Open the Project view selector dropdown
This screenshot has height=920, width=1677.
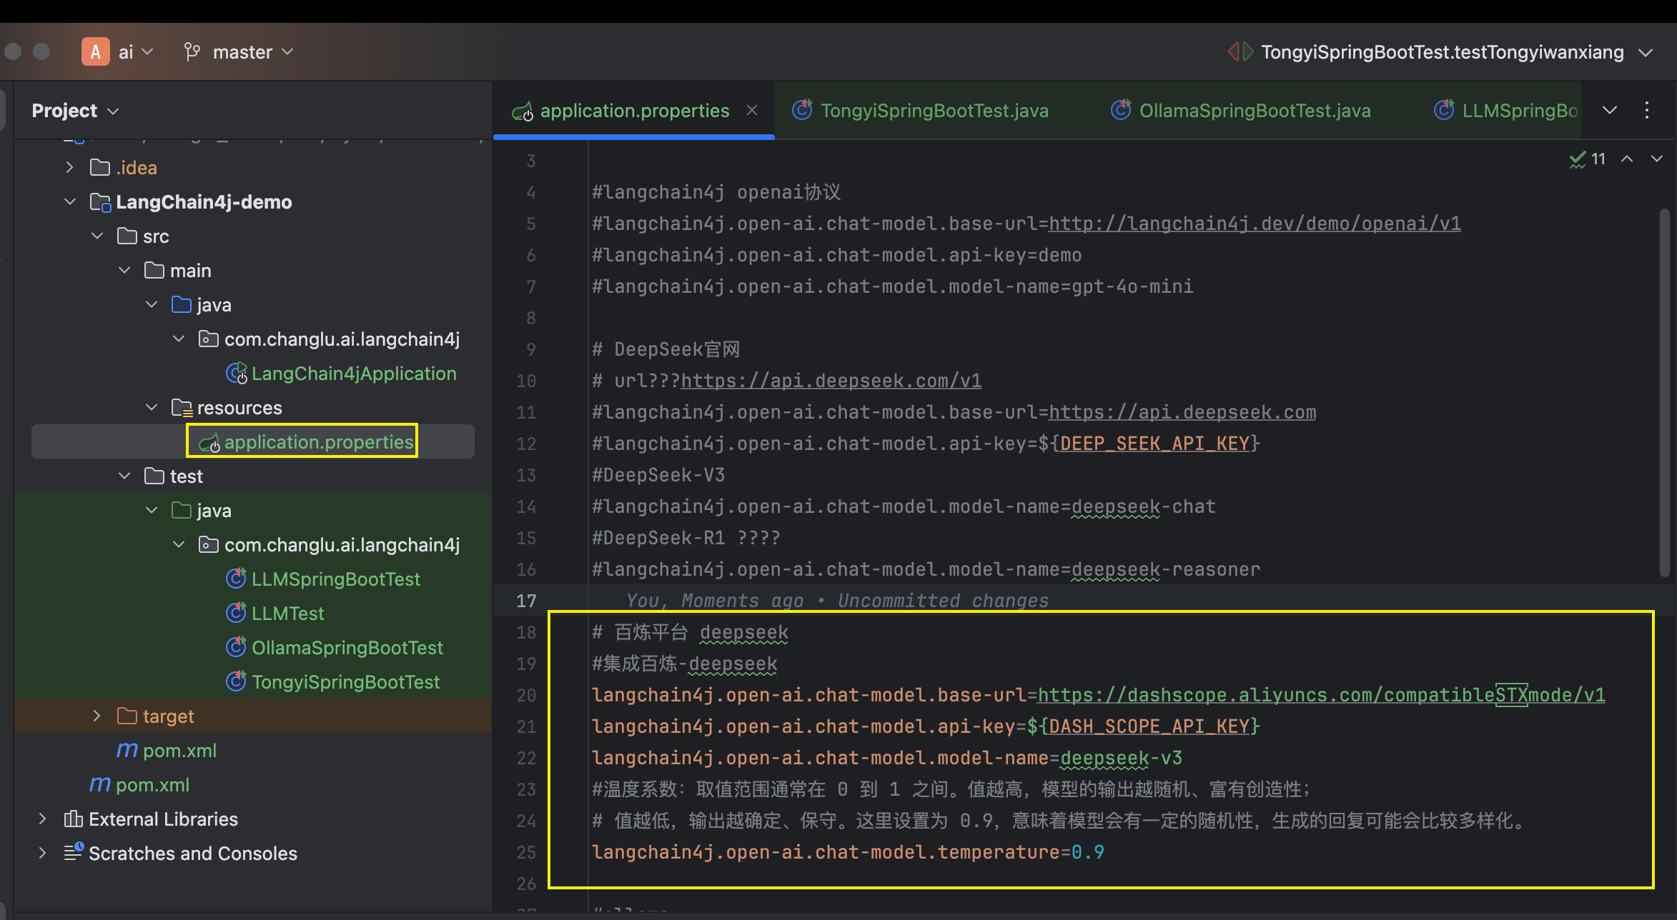(x=75, y=111)
